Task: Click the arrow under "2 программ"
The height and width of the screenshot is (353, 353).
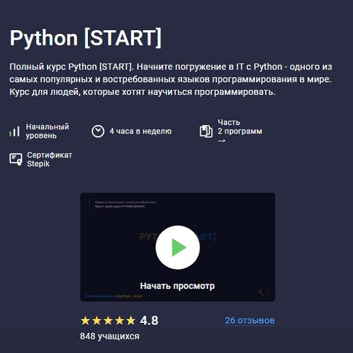Action: [x=221, y=141]
